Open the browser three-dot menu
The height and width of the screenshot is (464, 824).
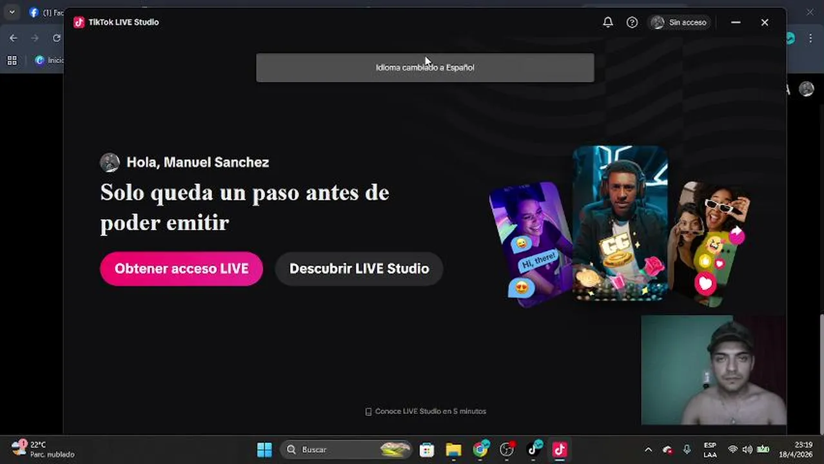(x=810, y=38)
